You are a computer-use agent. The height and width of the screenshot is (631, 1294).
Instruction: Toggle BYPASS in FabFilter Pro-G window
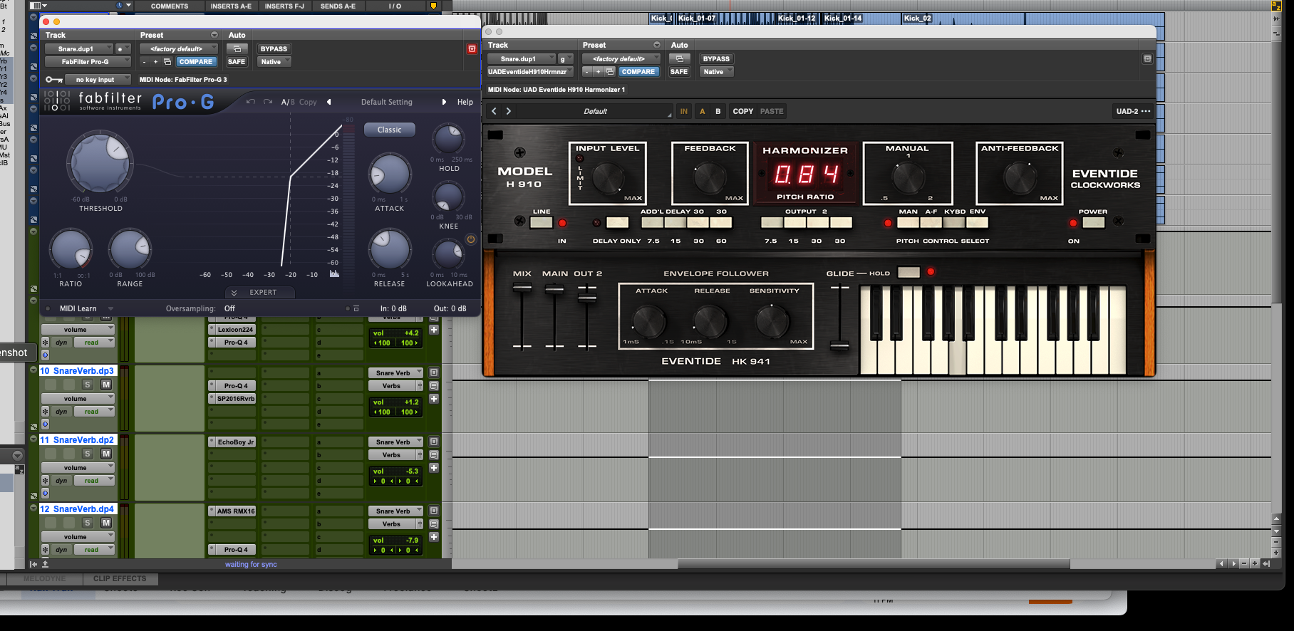point(274,49)
